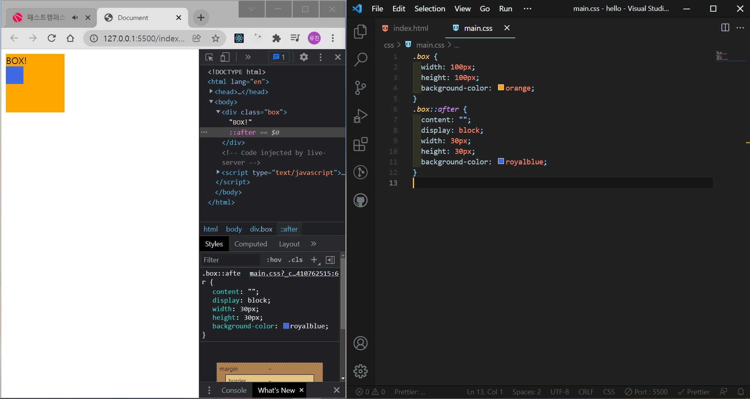
Task: Expand the head element node
Action: coord(211,91)
